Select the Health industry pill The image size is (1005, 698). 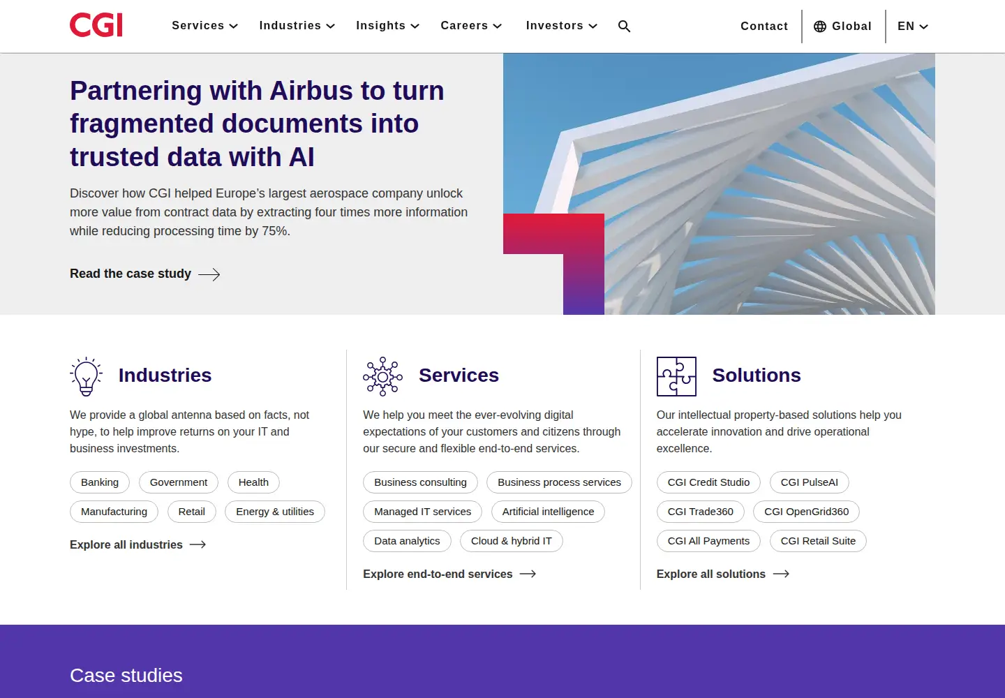[253, 482]
